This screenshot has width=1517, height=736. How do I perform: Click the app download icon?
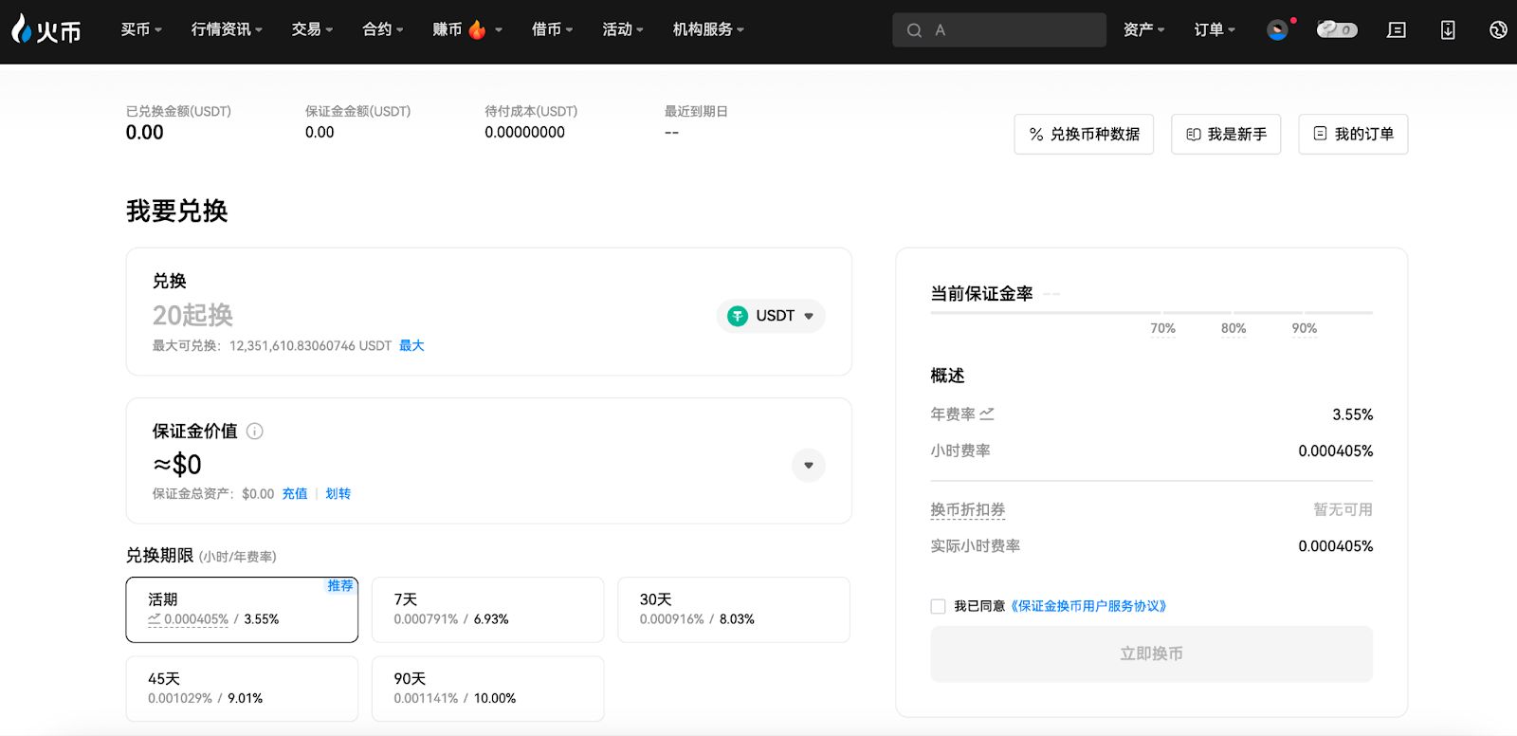tap(1448, 30)
